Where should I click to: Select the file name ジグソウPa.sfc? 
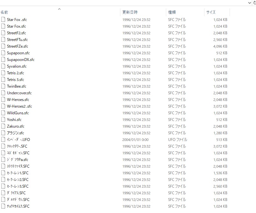coord(18,160)
